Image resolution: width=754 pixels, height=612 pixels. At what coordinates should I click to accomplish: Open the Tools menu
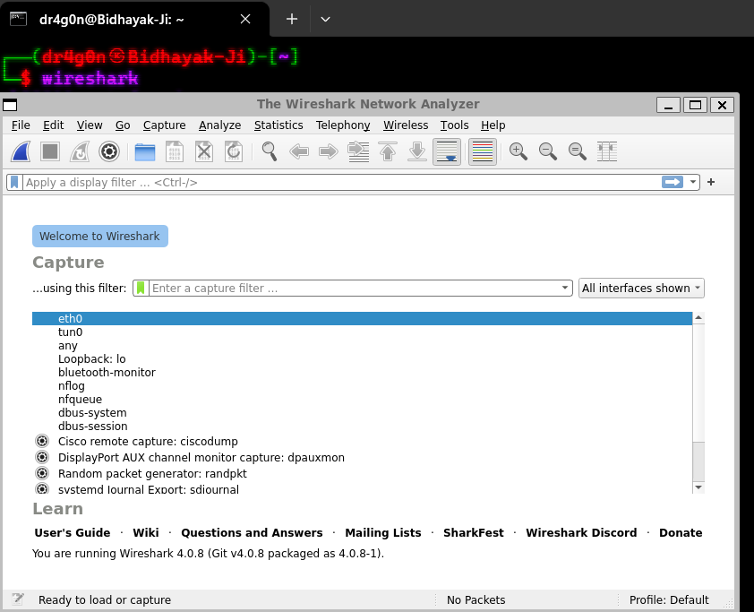click(454, 125)
